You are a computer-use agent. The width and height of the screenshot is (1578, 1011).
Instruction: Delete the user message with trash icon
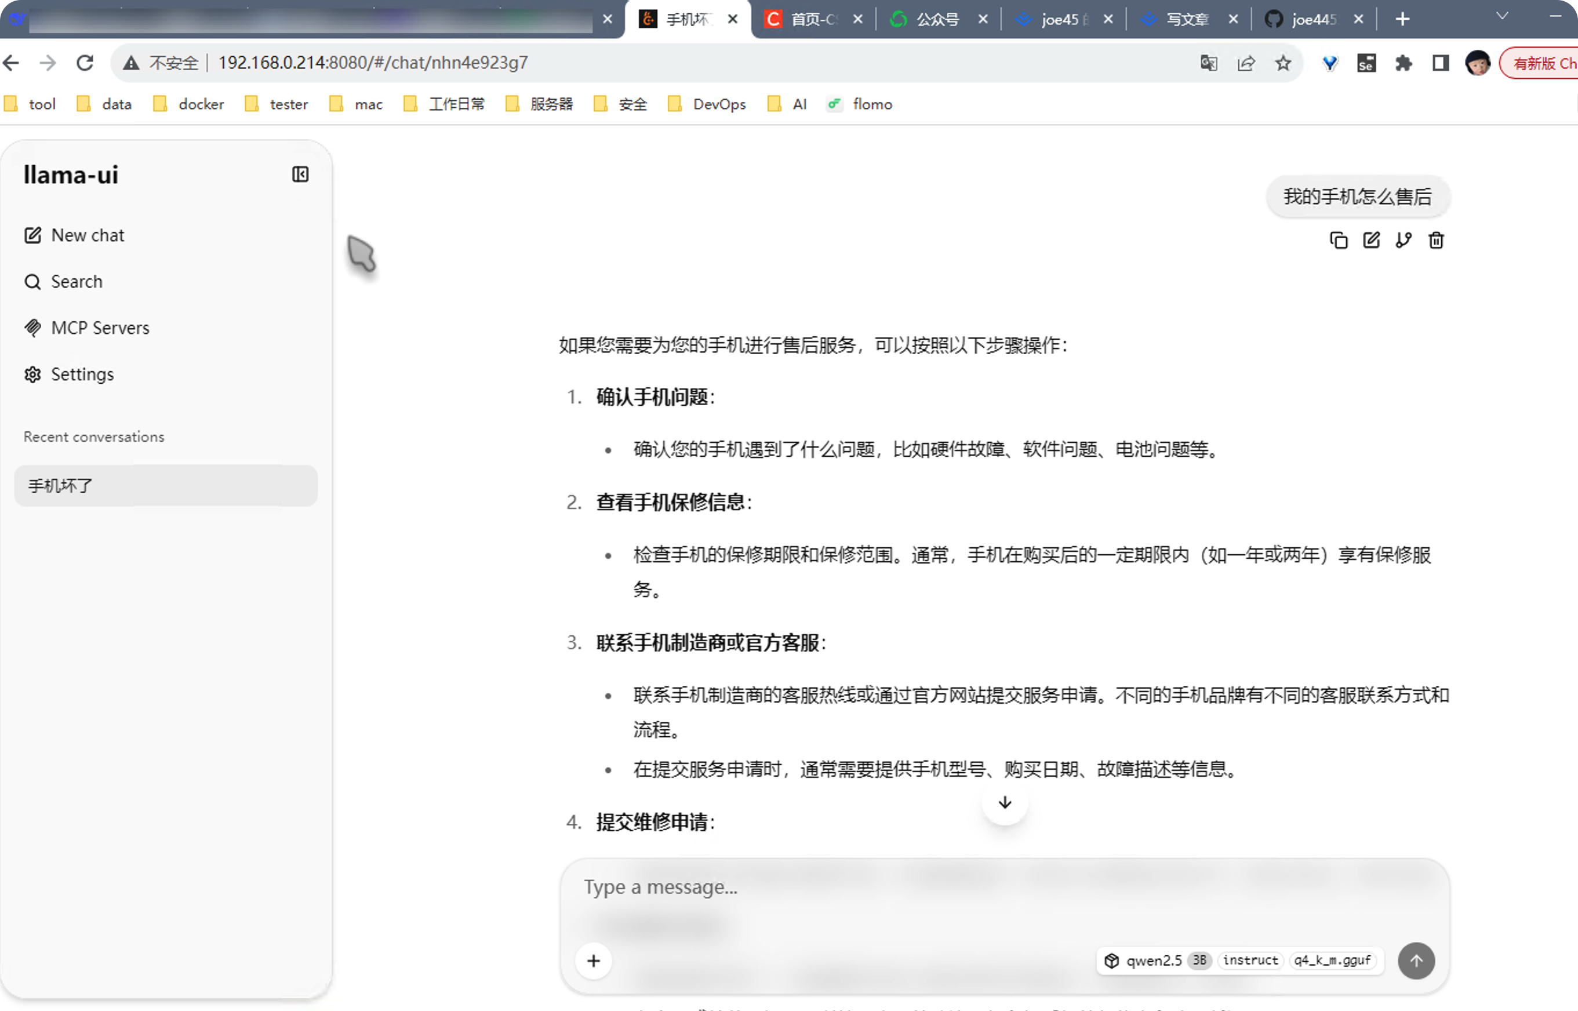pyautogui.click(x=1436, y=240)
